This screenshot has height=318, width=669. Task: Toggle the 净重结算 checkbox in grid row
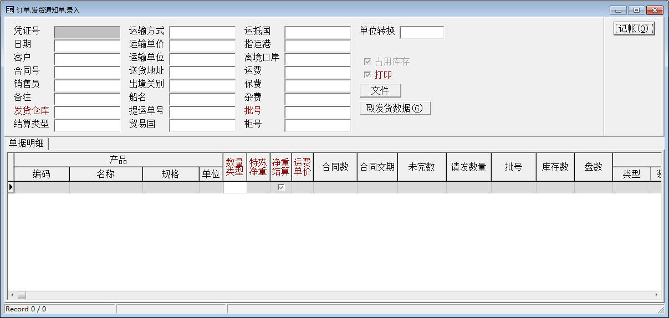pos(281,187)
